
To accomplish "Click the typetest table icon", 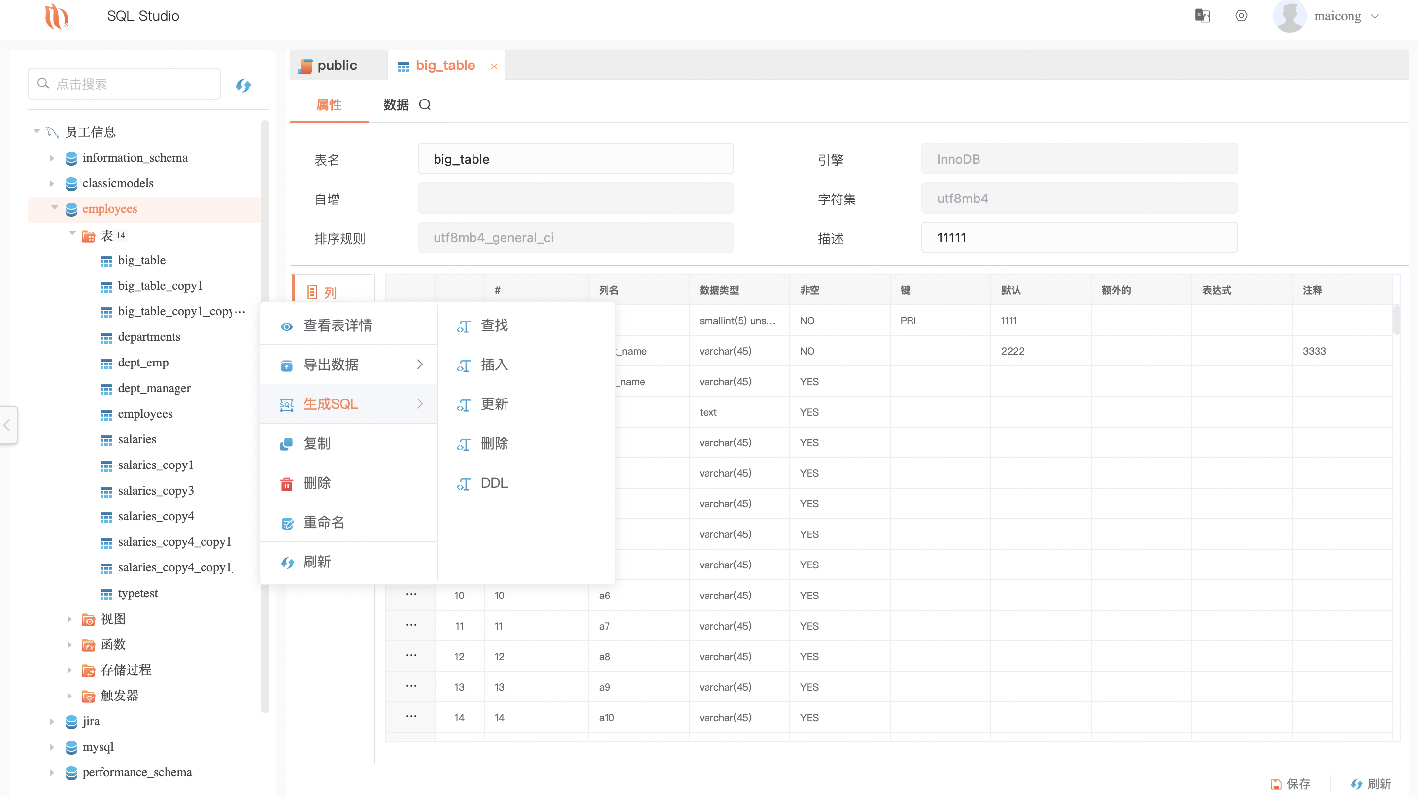I will [x=107, y=594].
